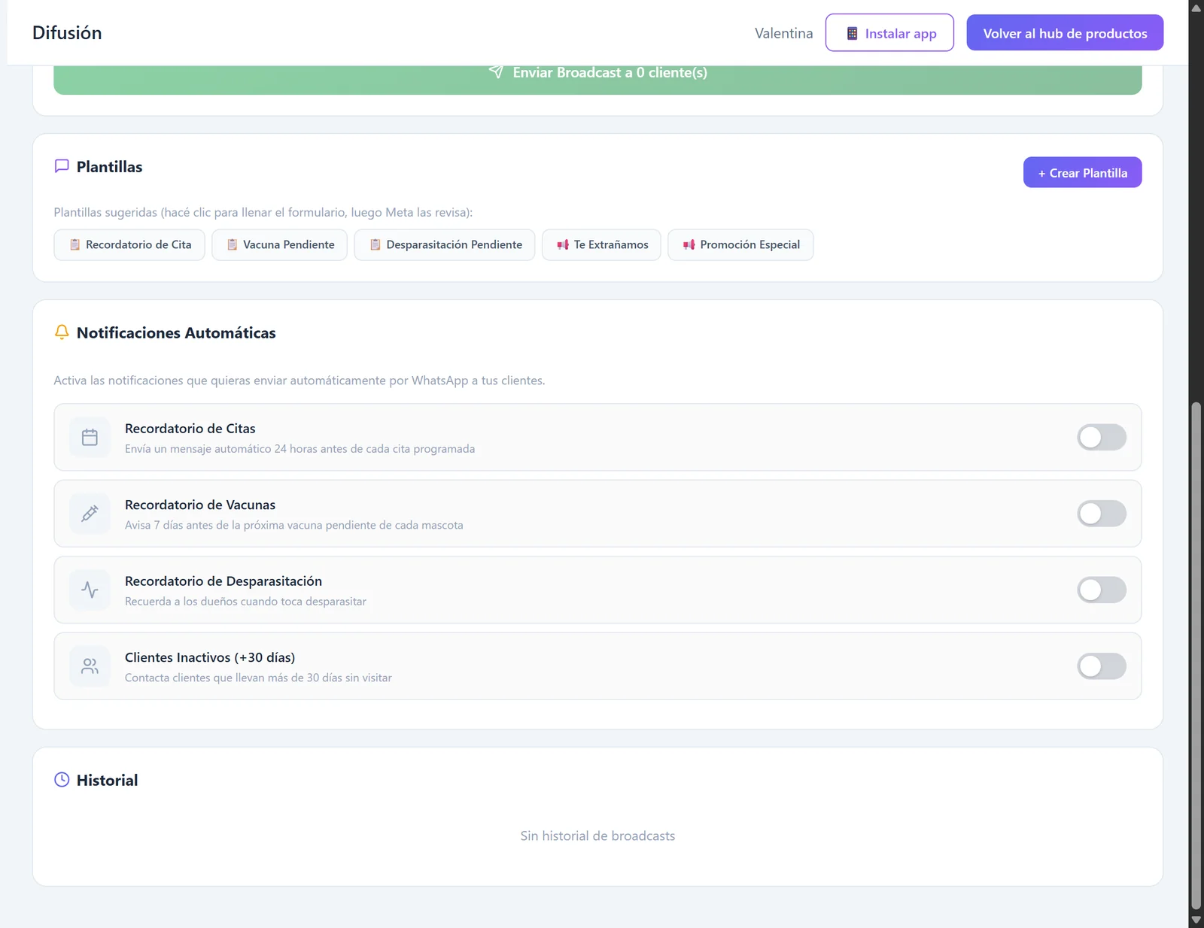The width and height of the screenshot is (1204, 928).
Task: Click the Difusión page title
Action: [x=67, y=33]
